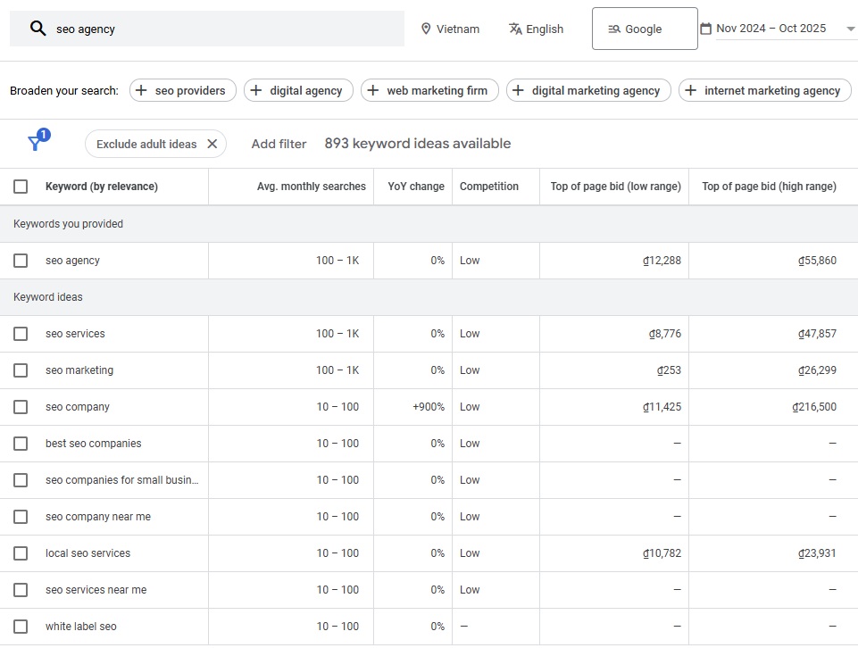This screenshot has height=648, width=858.
Task: Toggle the select-all keywords checkbox
Action: point(21,187)
